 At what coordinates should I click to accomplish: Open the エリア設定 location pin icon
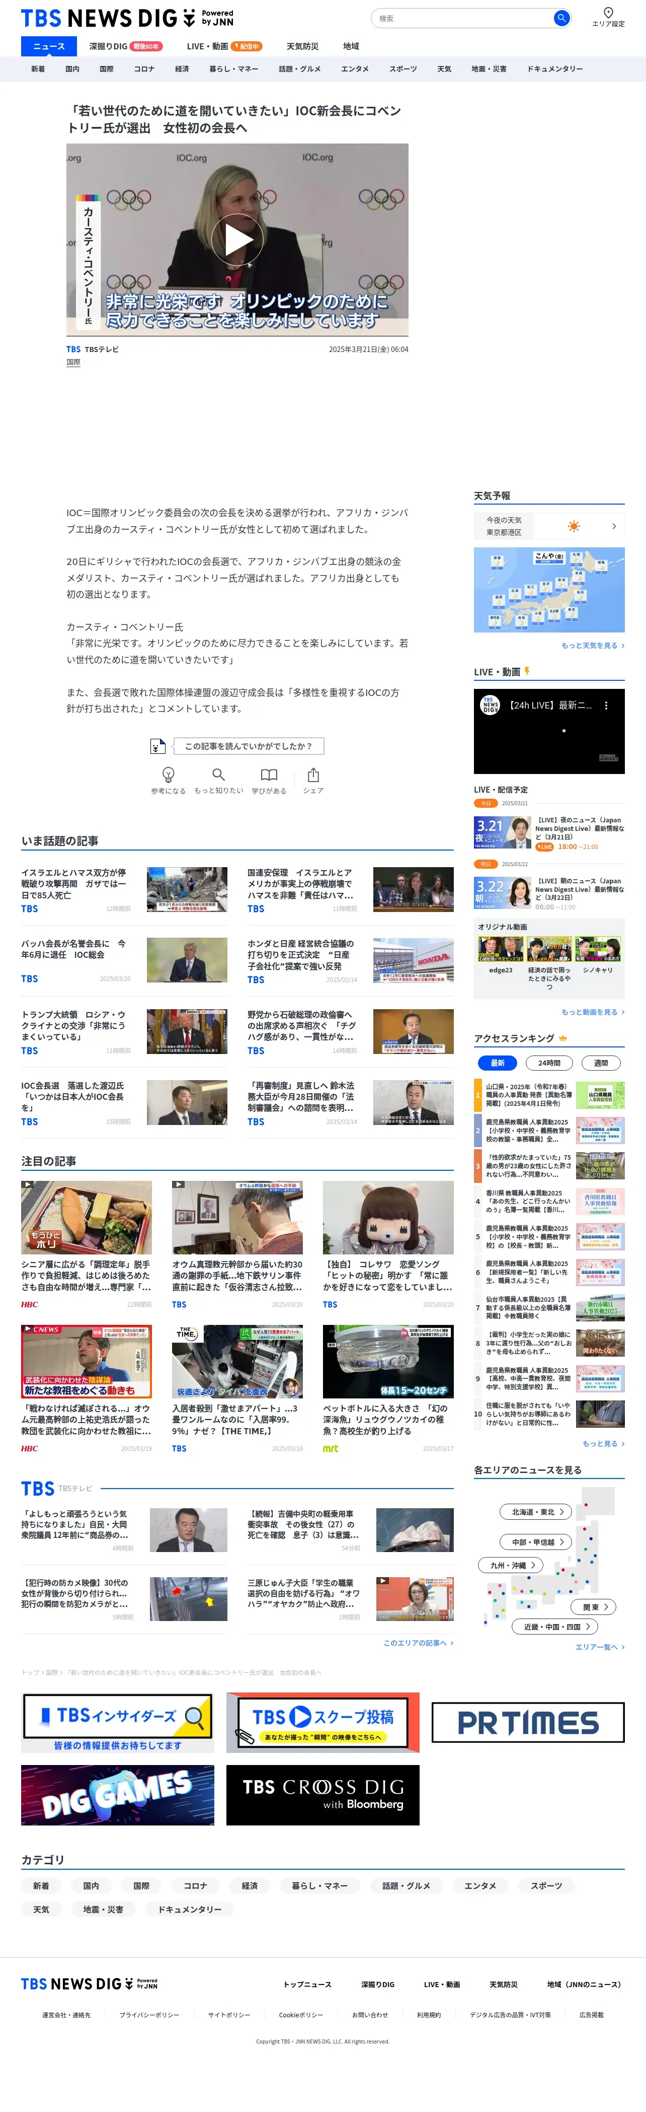click(608, 12)
